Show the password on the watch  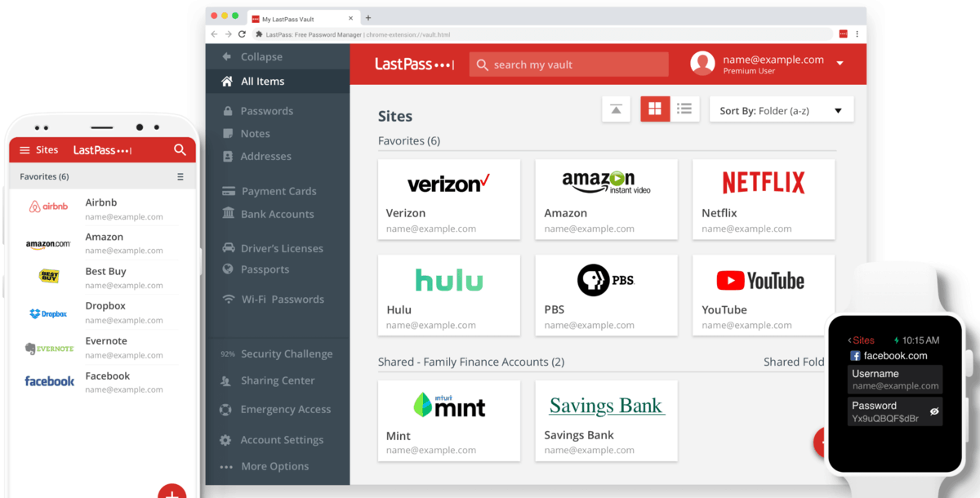coord(934,411)
